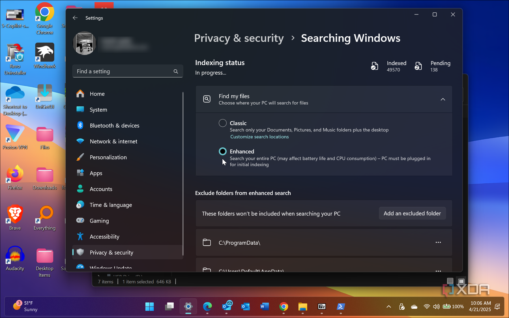Open OneDrive from the system tray
The height and width of the screenshot is (318, 509).
(414, 307)
